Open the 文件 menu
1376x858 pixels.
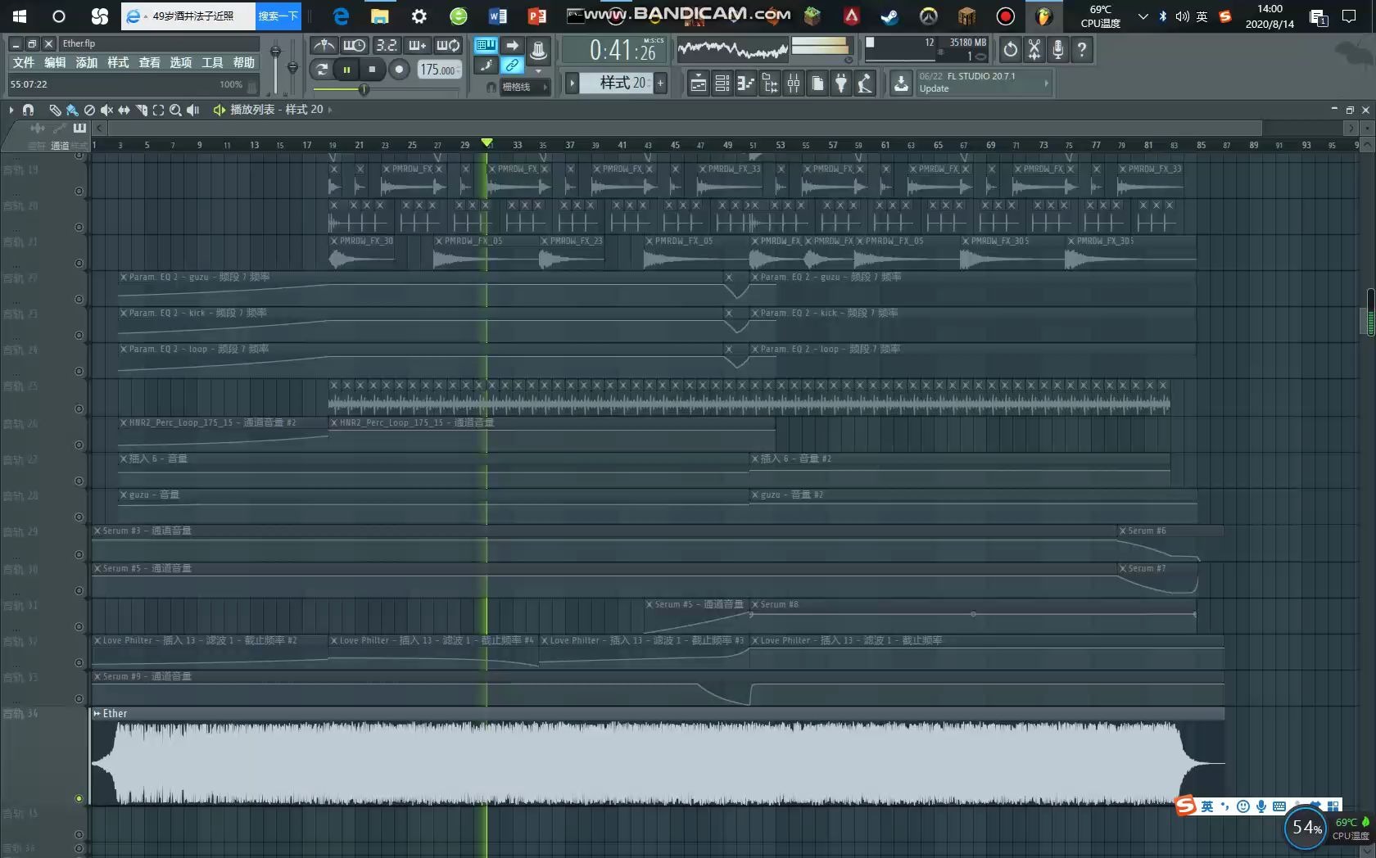tap(24, 63)
